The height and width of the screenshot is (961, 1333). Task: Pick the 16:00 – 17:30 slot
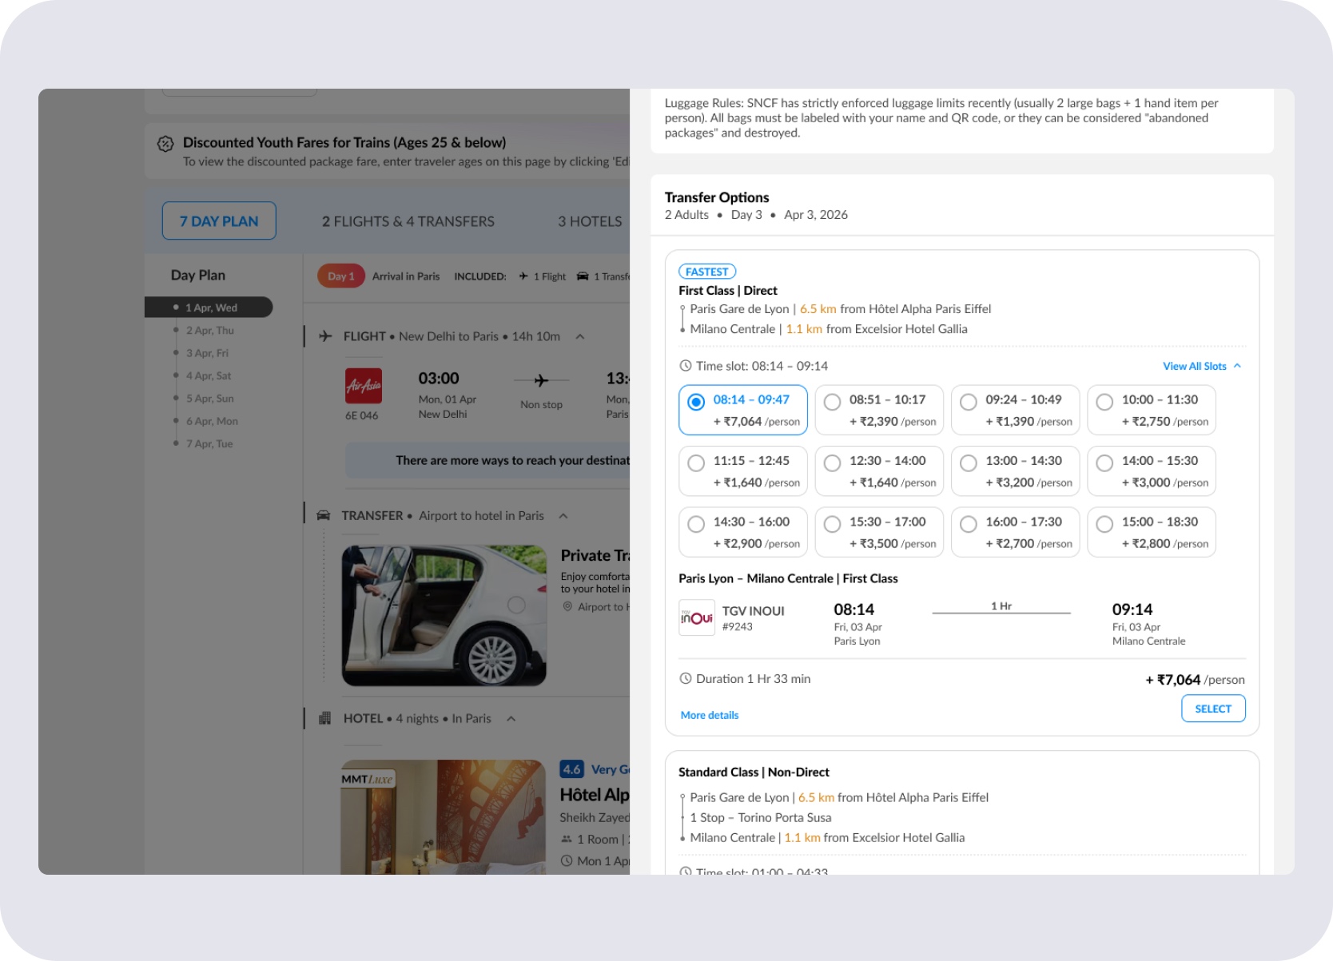[1015, 532]
